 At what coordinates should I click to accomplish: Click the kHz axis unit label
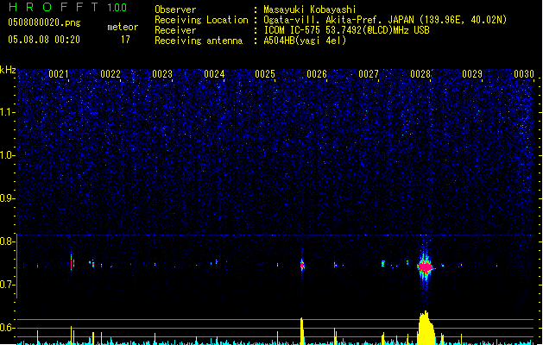pyautogui.click(x=8, y=70)
